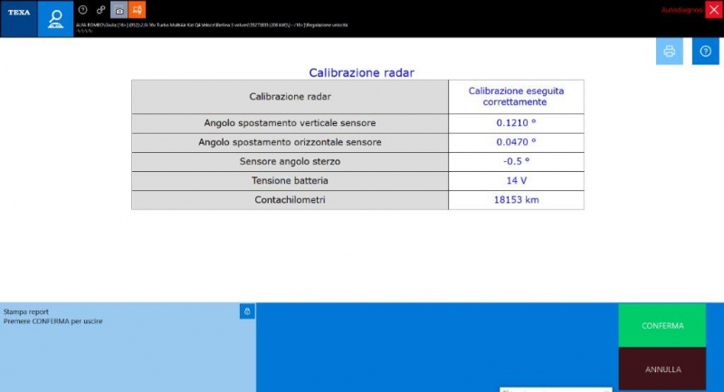Close Autodiagnosi with the red X
This screenshot has height=392, width=724.
[x=713, y=10]
